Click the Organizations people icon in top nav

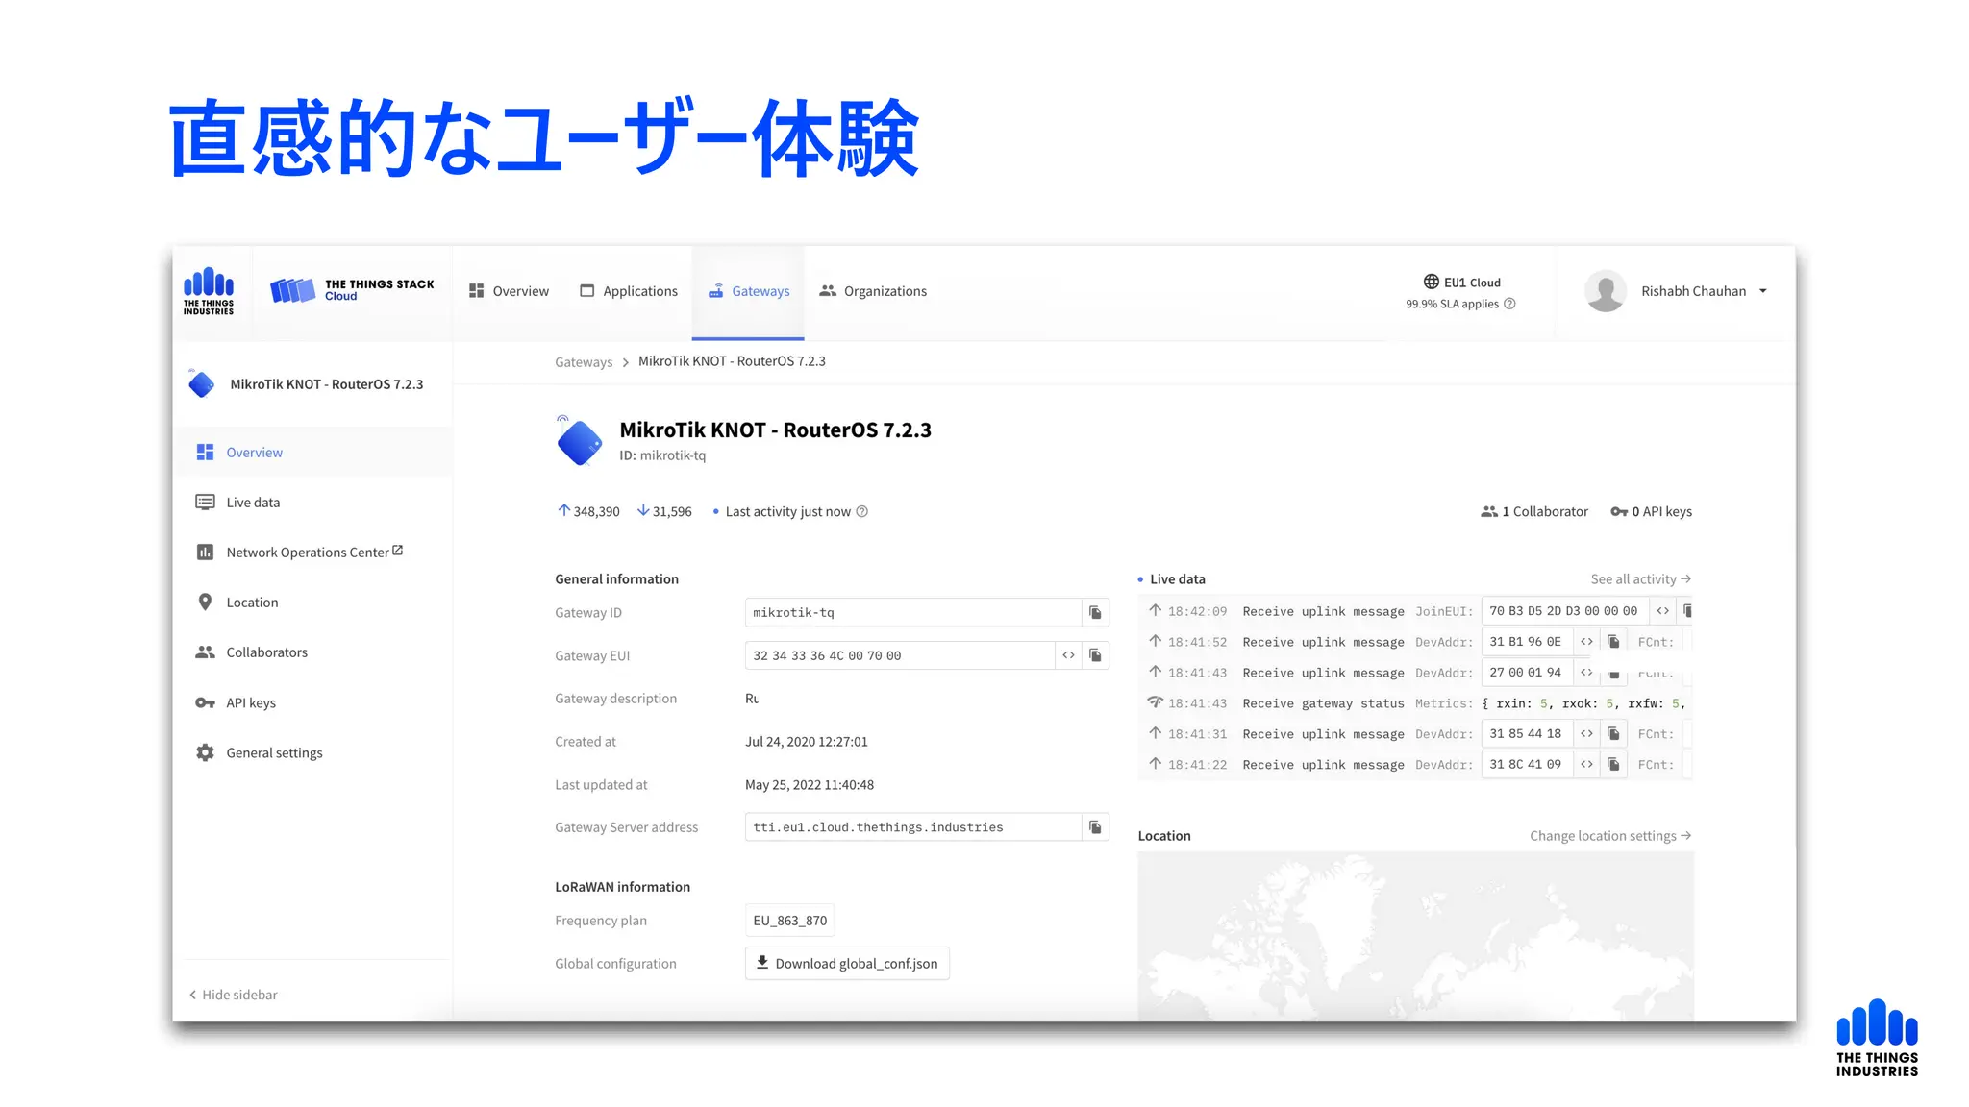click(x=828, y=291)
